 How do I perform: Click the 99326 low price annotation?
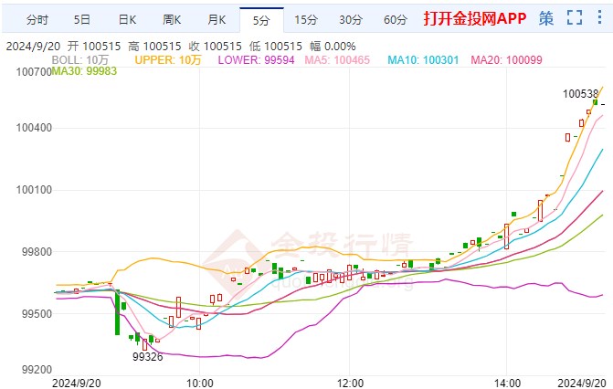(x=147, y=356)
